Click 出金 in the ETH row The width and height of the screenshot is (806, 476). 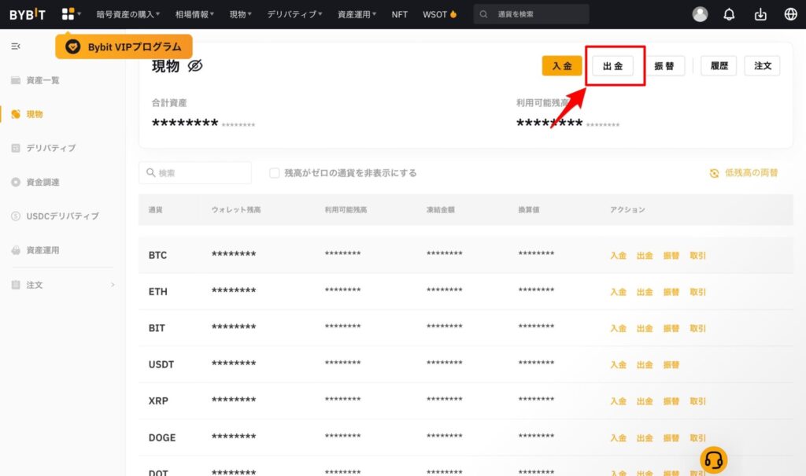point(645,292)
